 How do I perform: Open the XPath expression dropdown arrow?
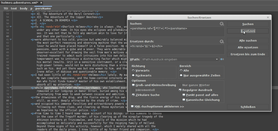(217, 59)
